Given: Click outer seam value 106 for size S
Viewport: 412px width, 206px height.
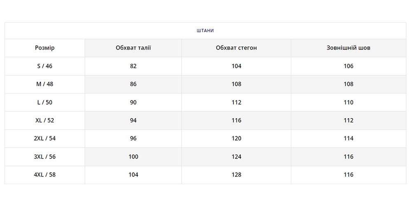Looking at the screenshot, I should point(348,66).
